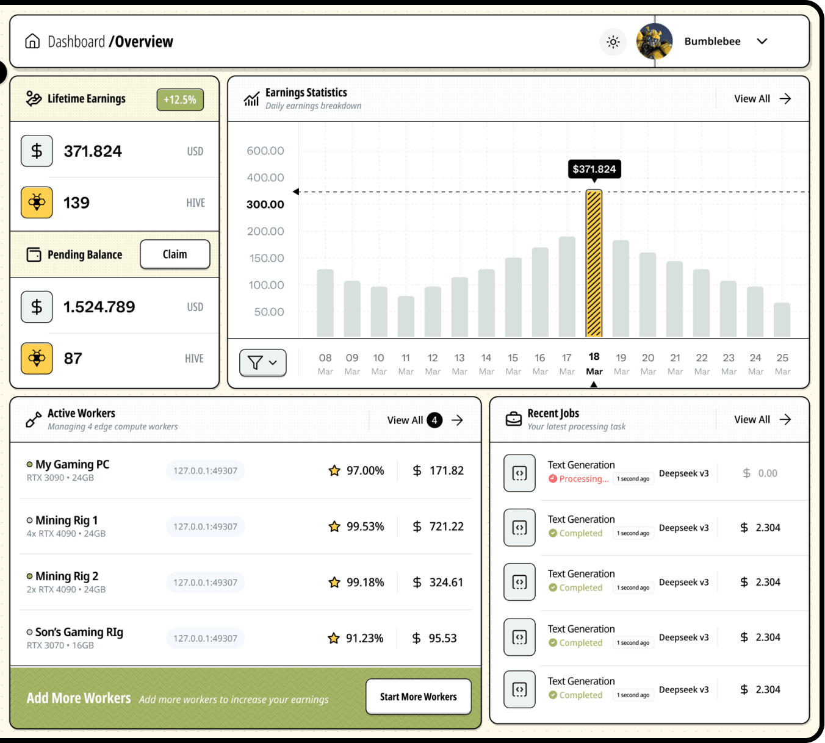
Task: Click the Claim pending balance button
Action: [175, 254]
